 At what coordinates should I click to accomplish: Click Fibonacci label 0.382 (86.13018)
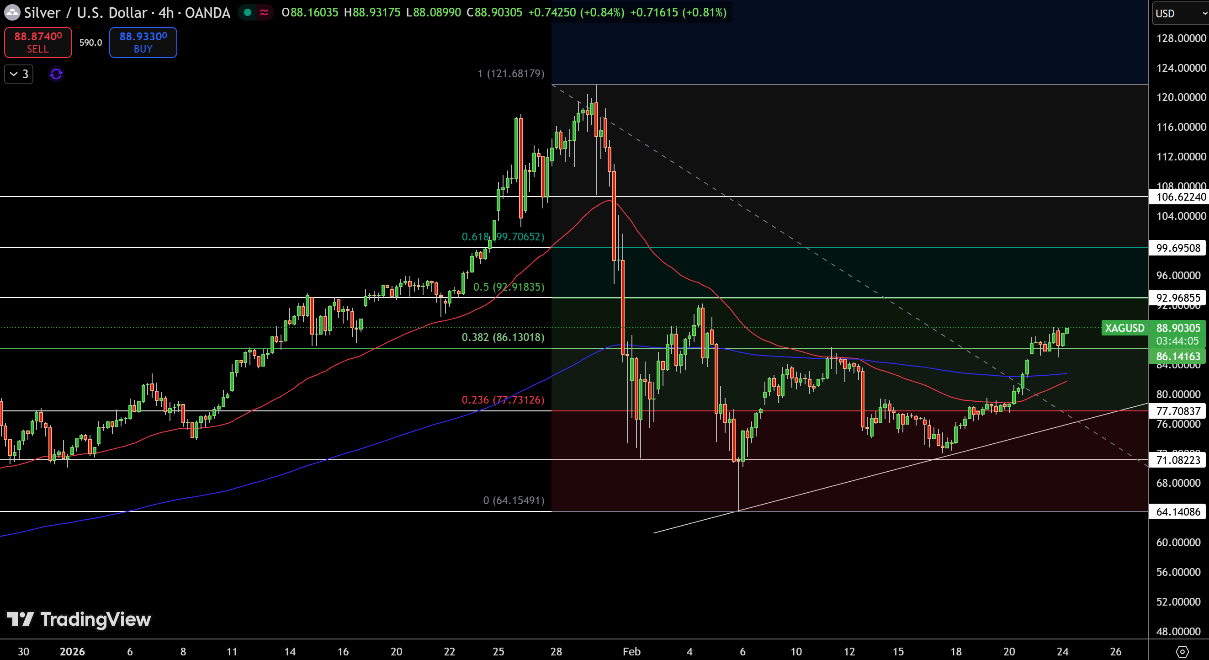503,337
